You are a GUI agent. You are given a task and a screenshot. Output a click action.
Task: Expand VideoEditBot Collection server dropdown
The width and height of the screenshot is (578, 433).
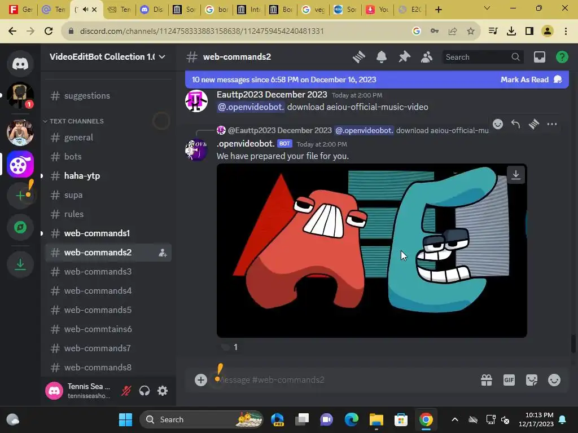107,57
